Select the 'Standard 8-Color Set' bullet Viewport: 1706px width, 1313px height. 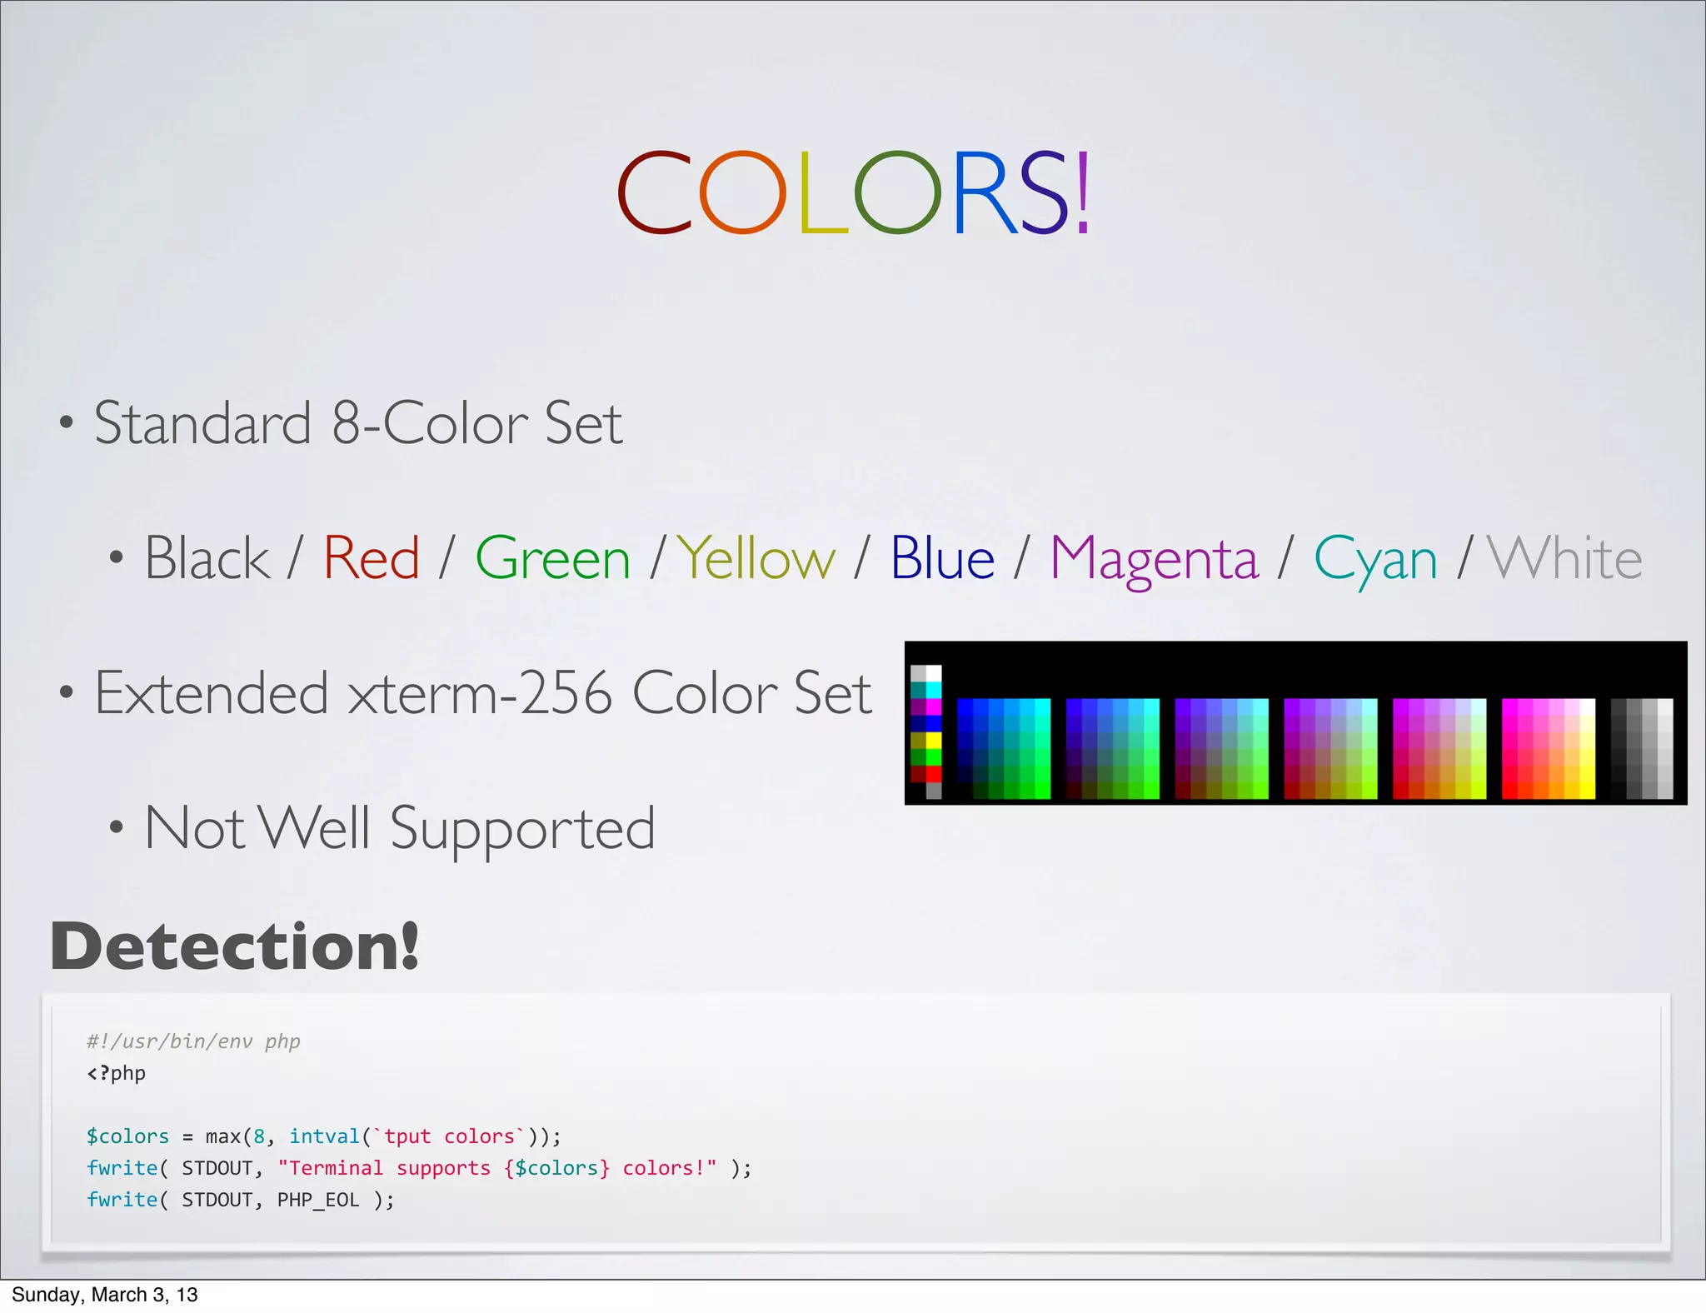358,423
